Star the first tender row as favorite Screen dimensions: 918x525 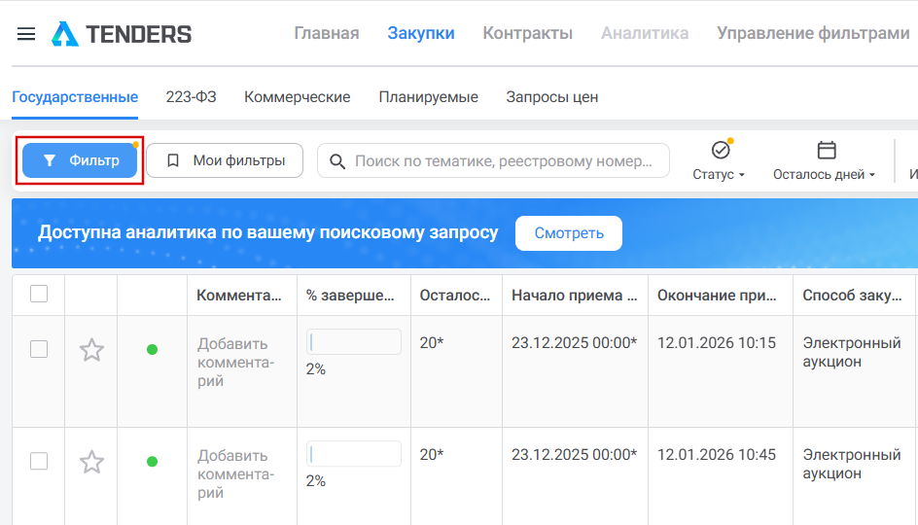91,350
